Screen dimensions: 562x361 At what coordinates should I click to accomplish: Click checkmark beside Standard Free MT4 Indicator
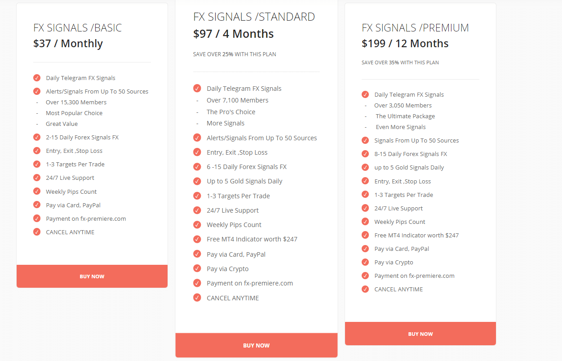point(197,239)
